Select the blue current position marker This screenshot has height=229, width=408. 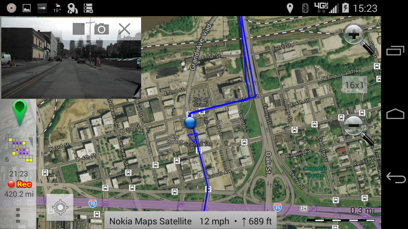point(190,123)
